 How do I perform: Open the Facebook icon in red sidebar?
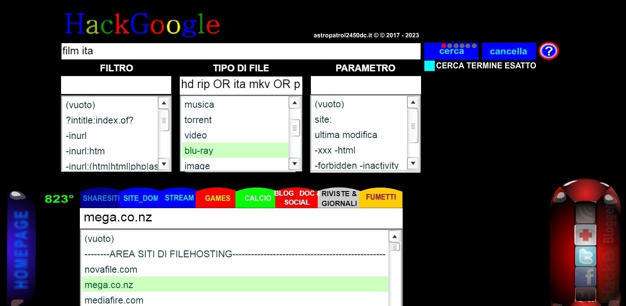[x=585, y=277]
